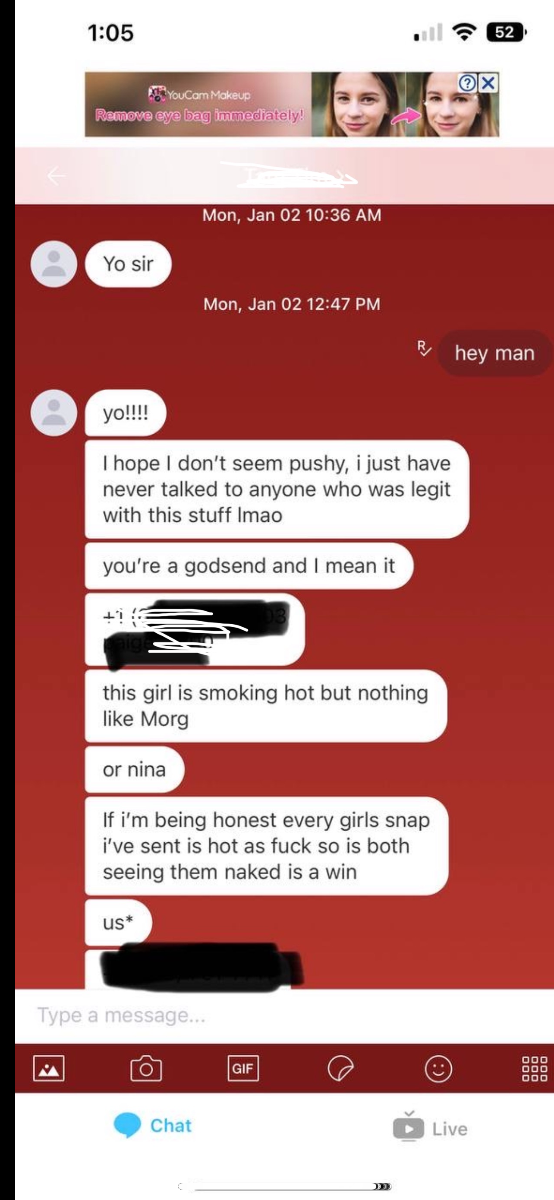554x1200 pixels.
Task: Tap the redacted phone number message
Action: point(195,629)
